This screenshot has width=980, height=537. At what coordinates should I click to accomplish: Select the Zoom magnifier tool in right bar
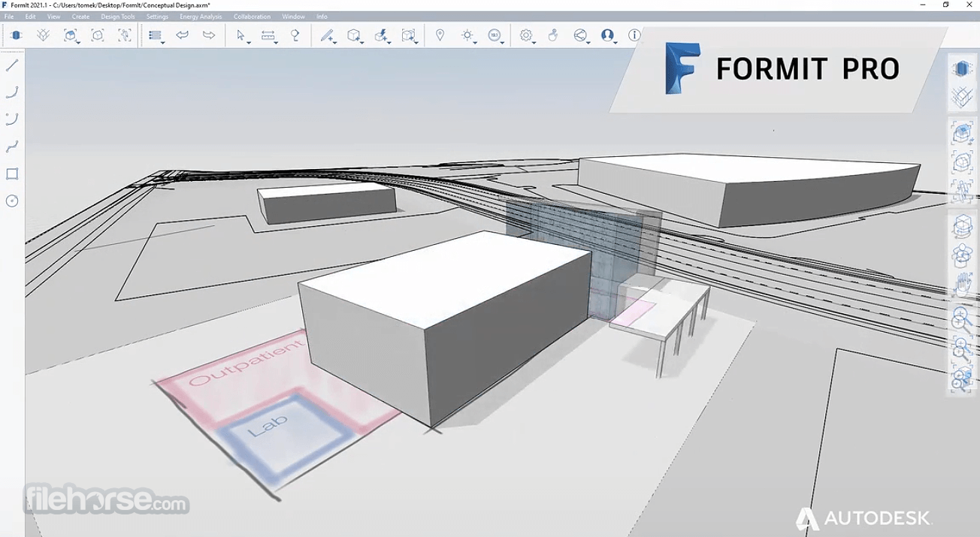click(962, 318)
